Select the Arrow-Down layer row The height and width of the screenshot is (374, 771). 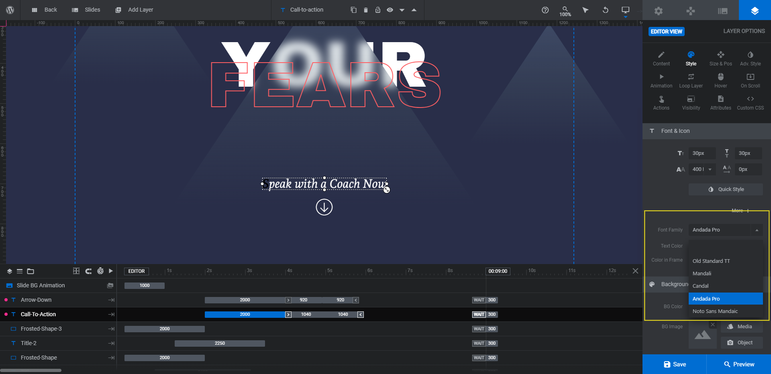tap(58, 300)
